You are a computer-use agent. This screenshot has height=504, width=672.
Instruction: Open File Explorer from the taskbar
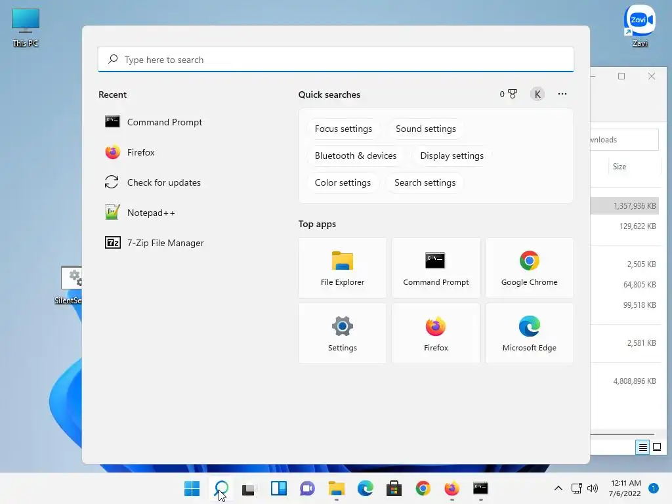337,488
